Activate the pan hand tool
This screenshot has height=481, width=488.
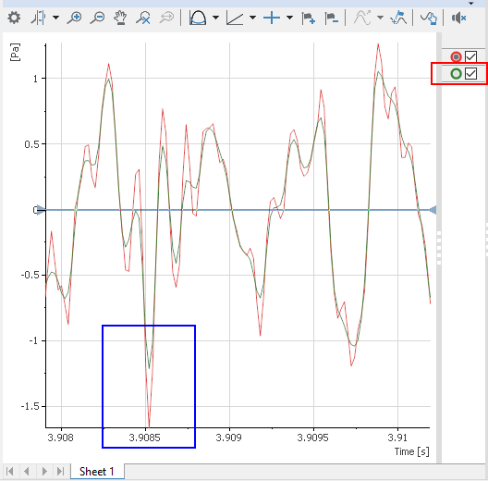(x=120, y=18)
